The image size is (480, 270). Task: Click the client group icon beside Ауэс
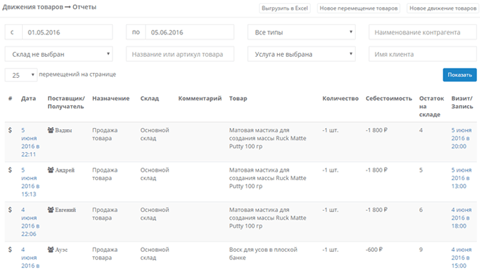[50, 250]
